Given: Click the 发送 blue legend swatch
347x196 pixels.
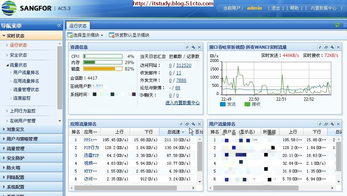Looking at the screenshot, I should point(223,104).
